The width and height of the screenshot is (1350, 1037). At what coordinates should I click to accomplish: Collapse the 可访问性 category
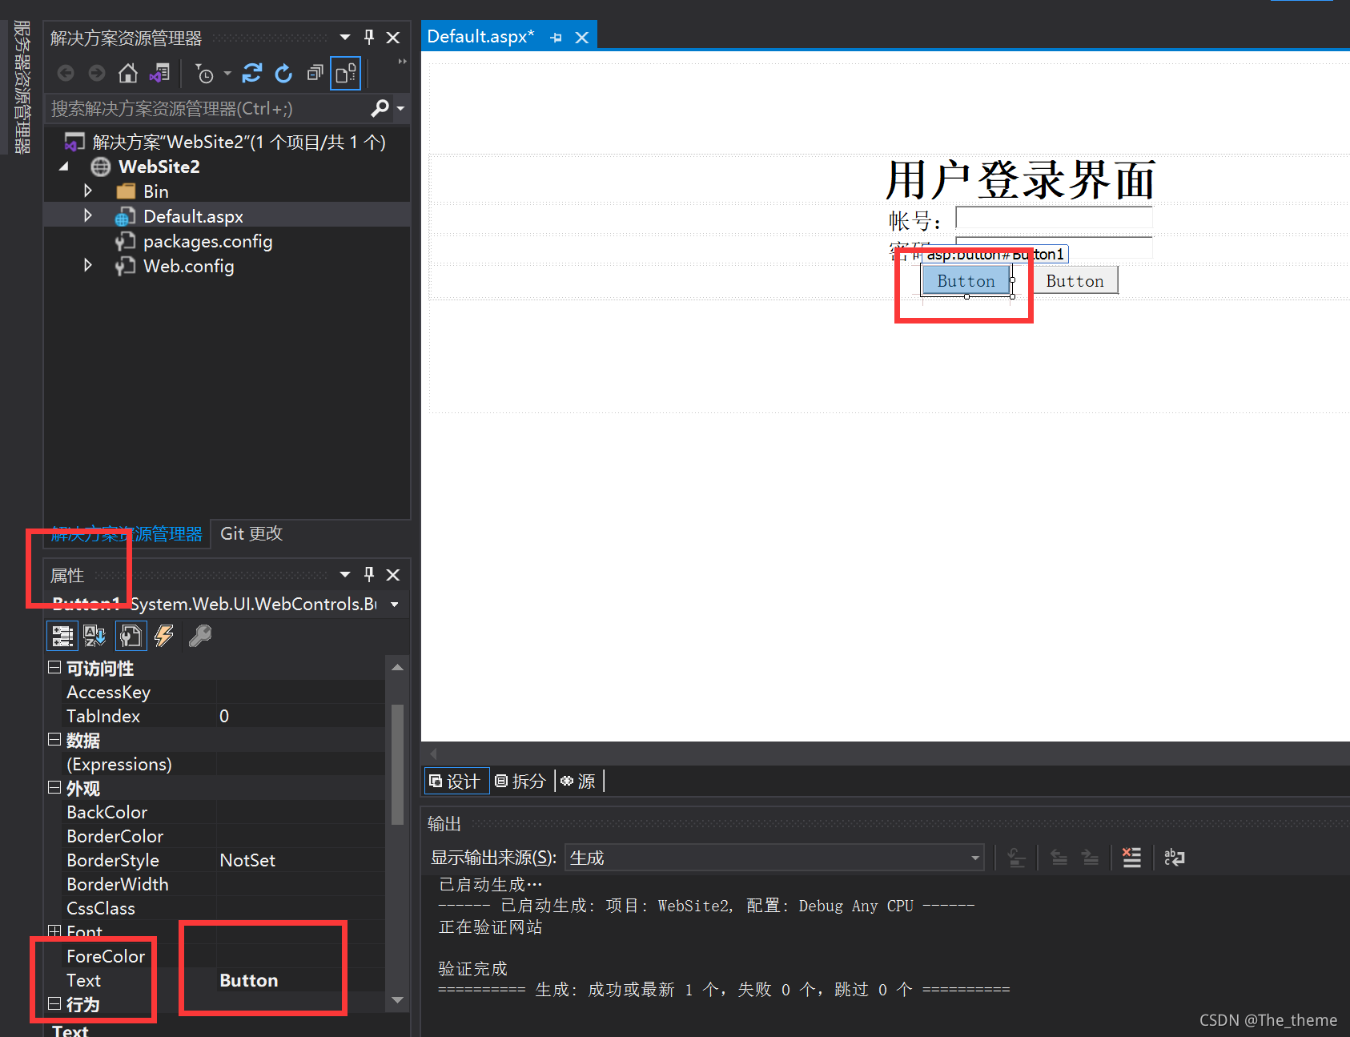54,667
